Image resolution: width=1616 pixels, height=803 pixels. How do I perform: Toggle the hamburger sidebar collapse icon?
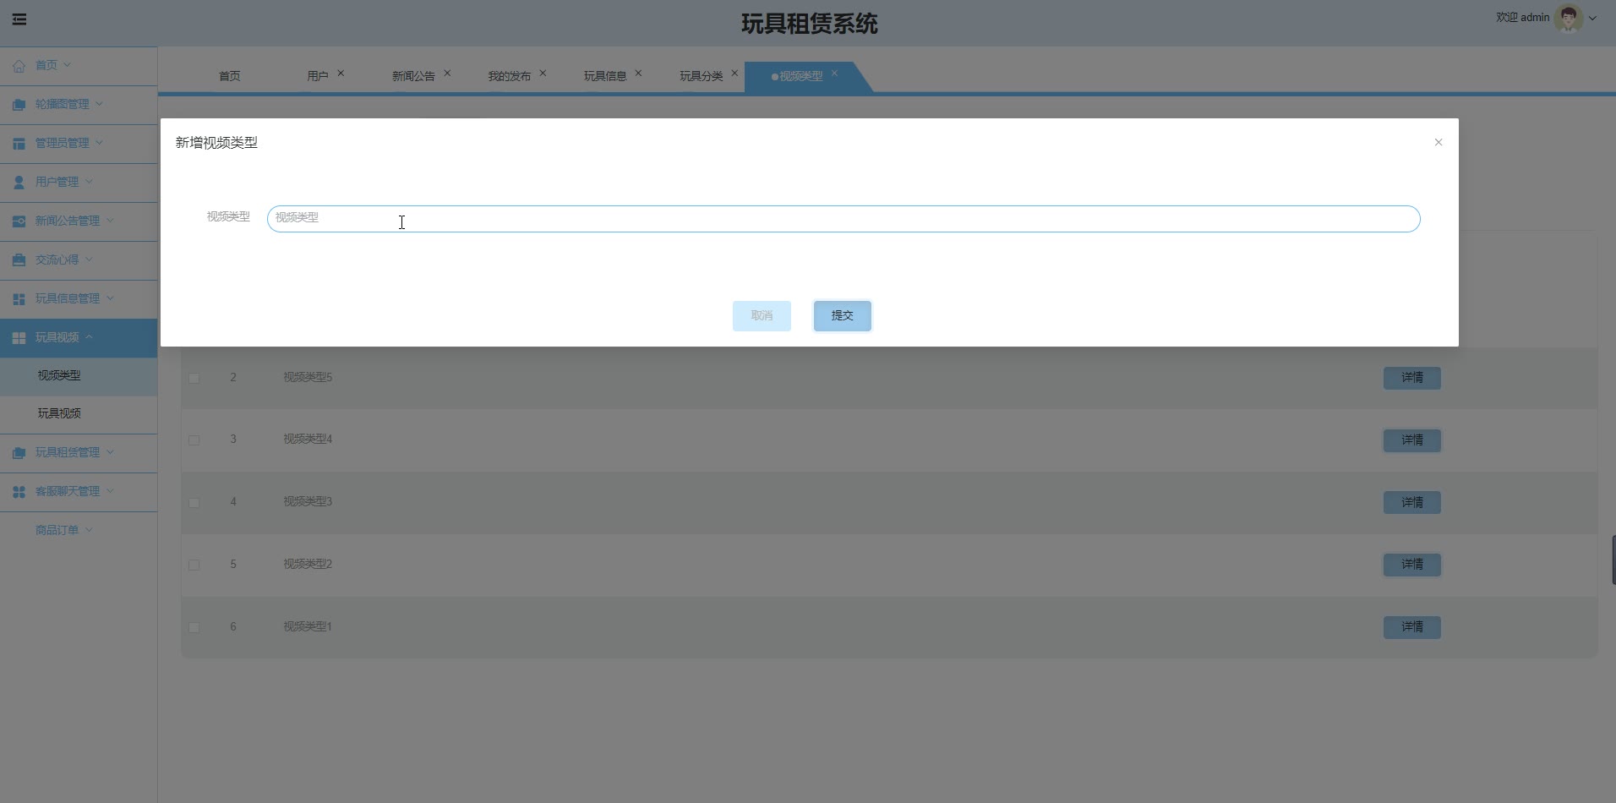(19, 19)
